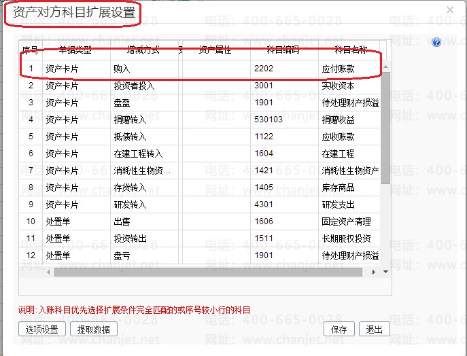Select the 研发转入 cell

pyautogui.click(x=144, y=204)
